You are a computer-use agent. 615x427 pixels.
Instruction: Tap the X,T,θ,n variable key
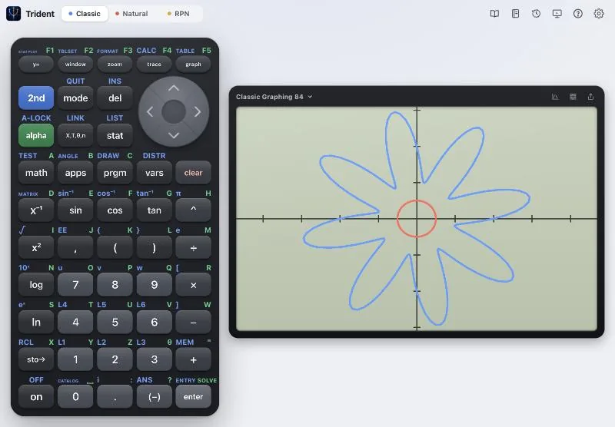click(x=75, y=135)
